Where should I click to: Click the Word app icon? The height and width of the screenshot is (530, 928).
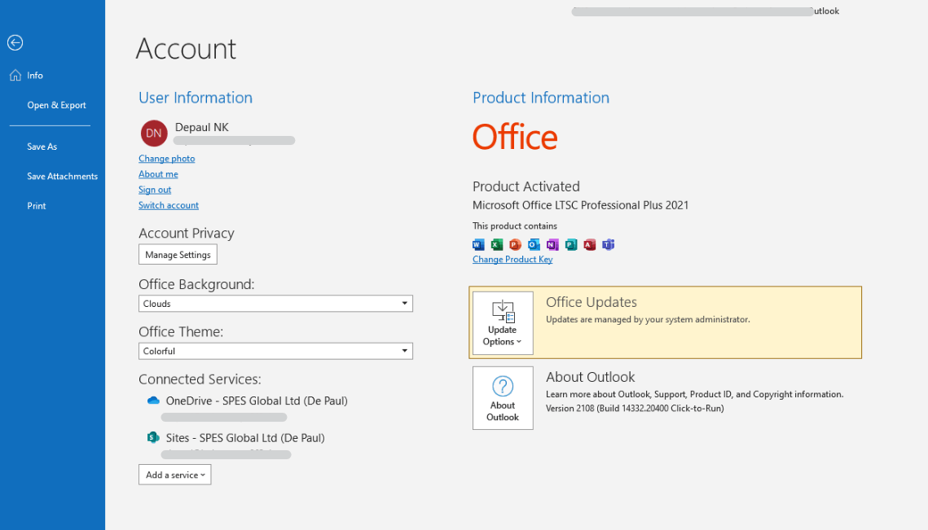478,244
